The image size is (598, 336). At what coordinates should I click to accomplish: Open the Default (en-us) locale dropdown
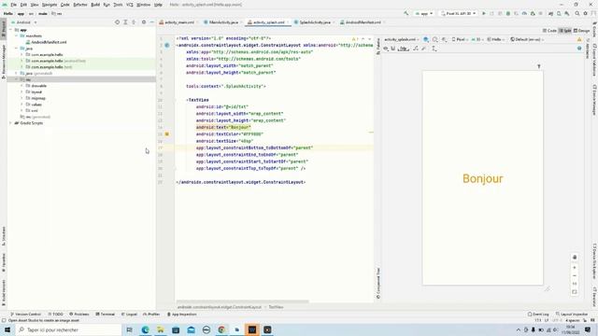point(527,39)
